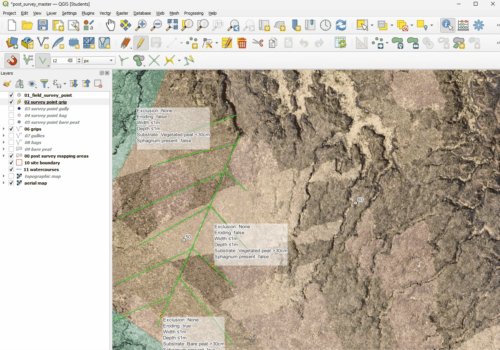The image size is (500, 350).
Task: Click the snapping tolerance value field
Action: coord(59,61)
